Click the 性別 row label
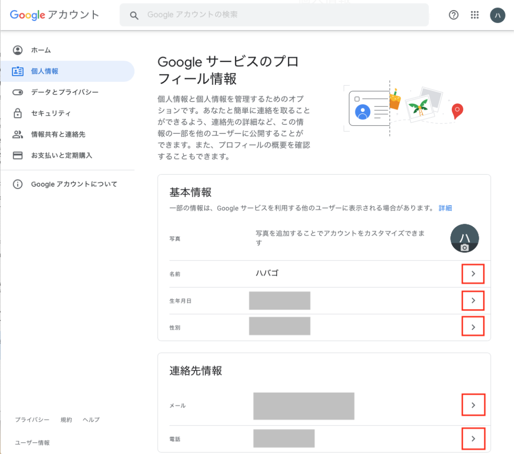This screenshot has width=514, height=454. 175,328
